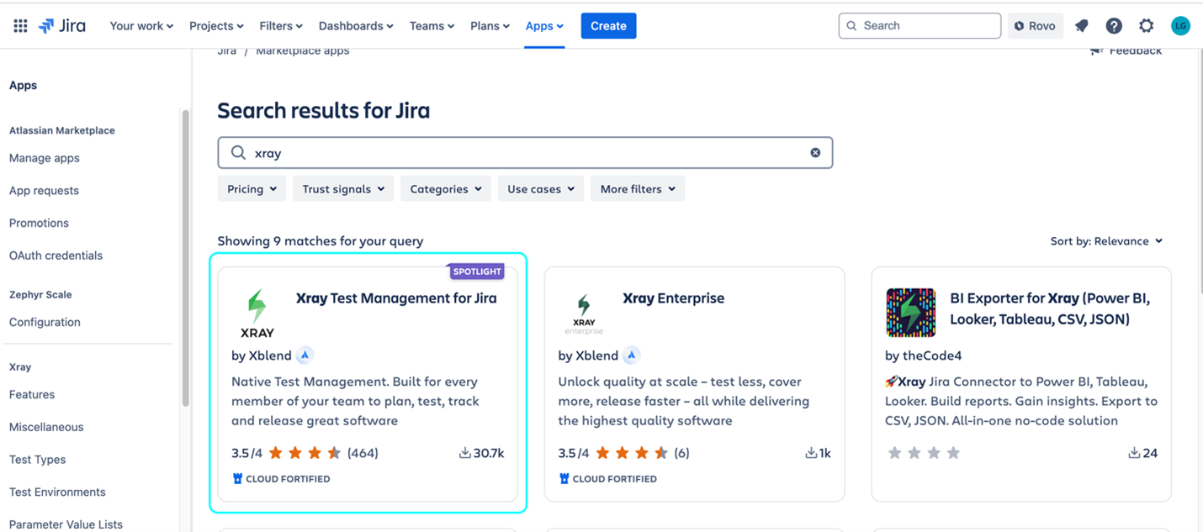Open the Dashboards dropdown menu
Viewport: 1203px width, 532px height.
(x=356, y=26)
